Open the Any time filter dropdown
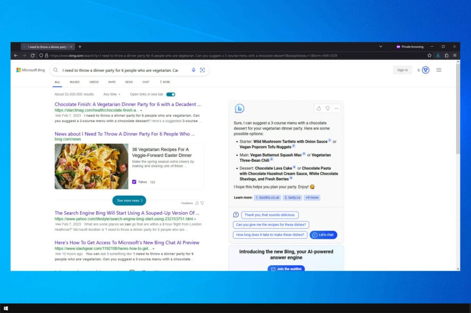Image resolution: width=471 pixels, height=313 pixels. pos(112,94)
